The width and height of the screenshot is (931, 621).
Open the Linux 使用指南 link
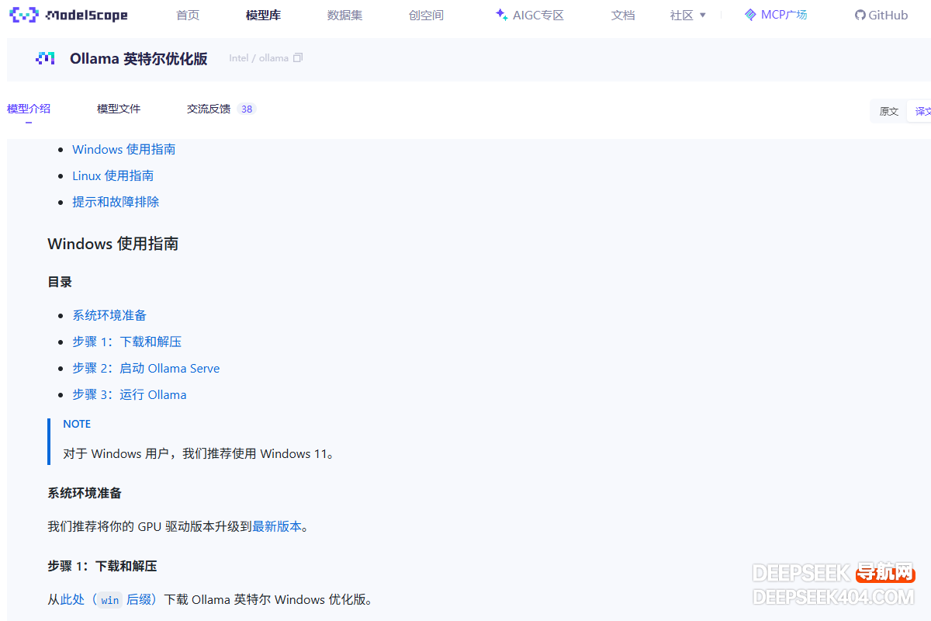(x=113, y=175)
